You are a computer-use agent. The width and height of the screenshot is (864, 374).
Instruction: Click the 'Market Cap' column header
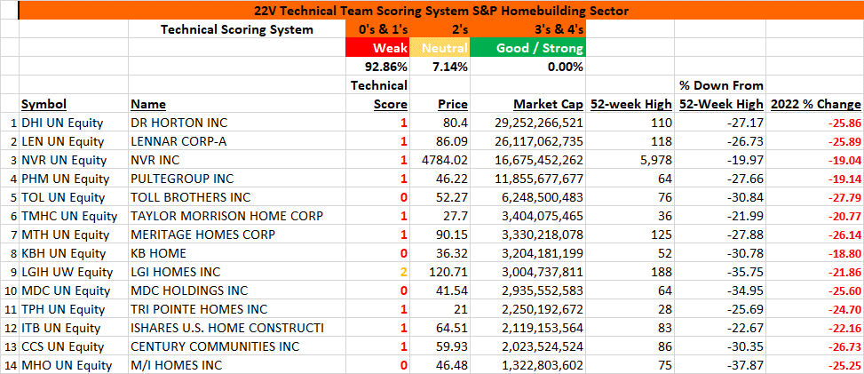pos(527,104)
